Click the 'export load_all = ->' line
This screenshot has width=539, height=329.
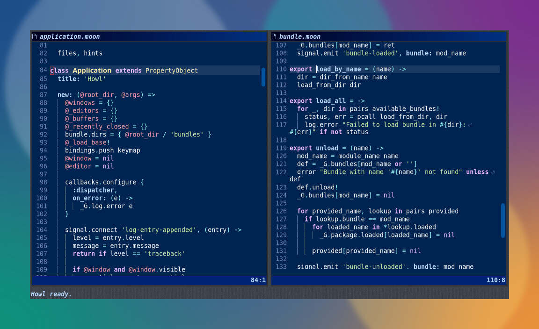pyautogui.click(x=327, y=100)
